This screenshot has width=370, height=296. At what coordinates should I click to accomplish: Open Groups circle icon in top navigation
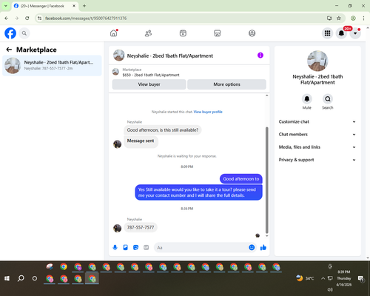[x=252, y=33]
